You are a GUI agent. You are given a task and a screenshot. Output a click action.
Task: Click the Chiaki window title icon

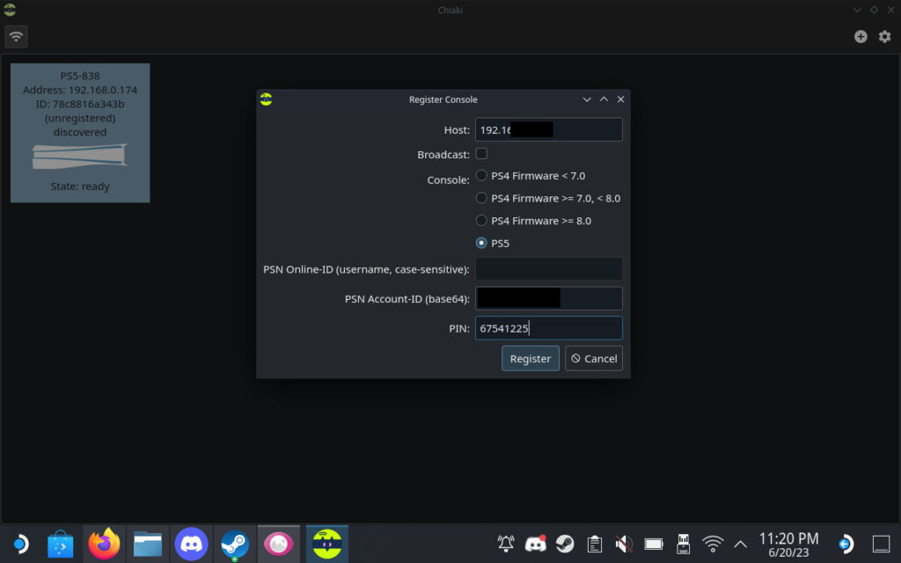(x=10, y=10)
